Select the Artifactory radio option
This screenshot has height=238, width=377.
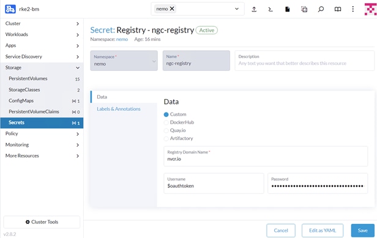coord(166,138)
